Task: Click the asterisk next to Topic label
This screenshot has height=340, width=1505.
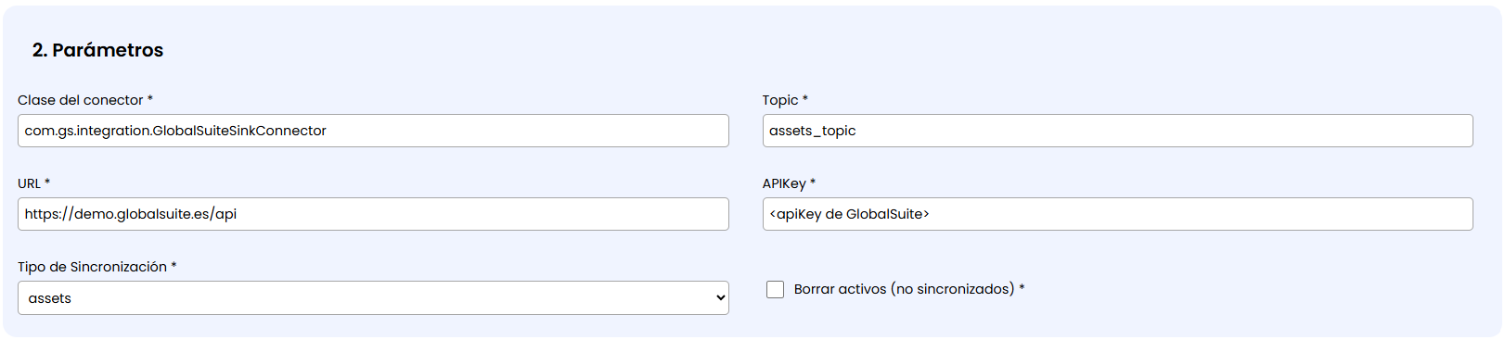Action: (805, 98)
